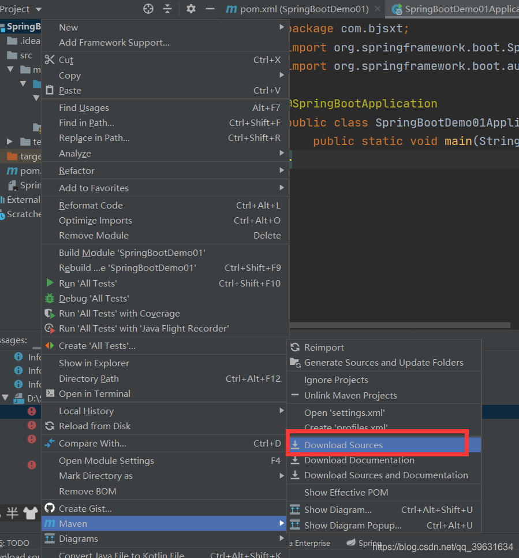Viewport: 519px width, 558px height.
Task: Click the shirt icon in bottom-left corner
Action: click(x=30, y=513)
